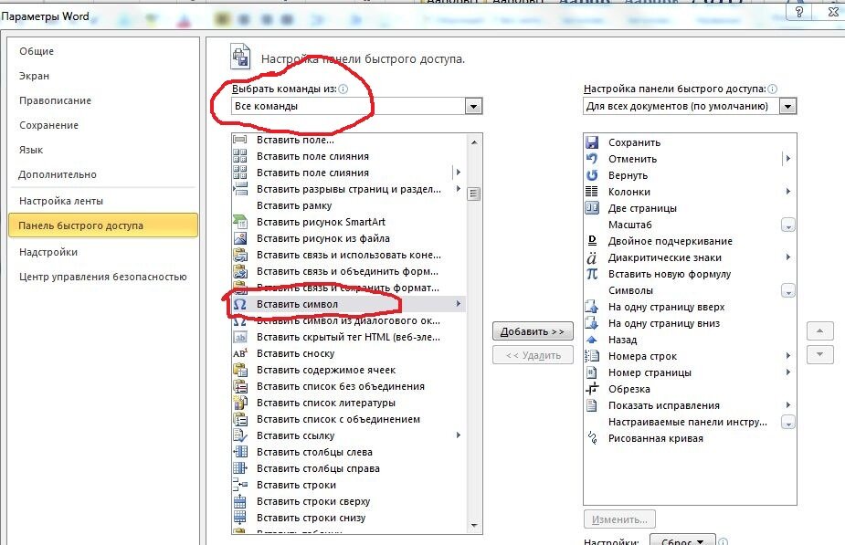Expand the arrow next to Диакритические знаки
This screenshot has height=545, width=845.
(x=787, y=257)
